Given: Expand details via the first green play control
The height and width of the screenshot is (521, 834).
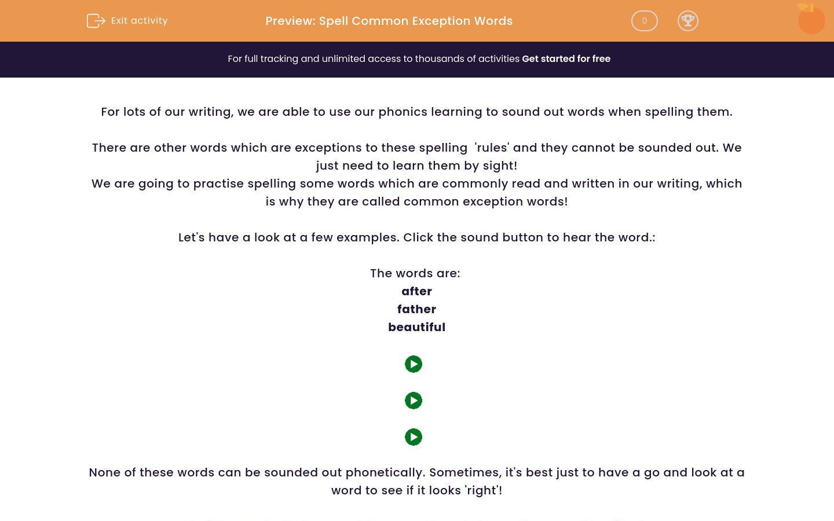Looking at the screenshot, I should (x=414, y=364).
